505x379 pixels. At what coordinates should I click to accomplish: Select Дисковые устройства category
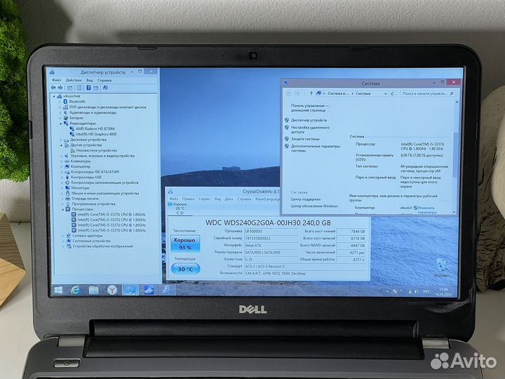(x=88, y=140)
